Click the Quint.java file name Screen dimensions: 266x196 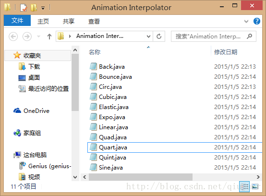pyautogui.click(x=112, y=158)
